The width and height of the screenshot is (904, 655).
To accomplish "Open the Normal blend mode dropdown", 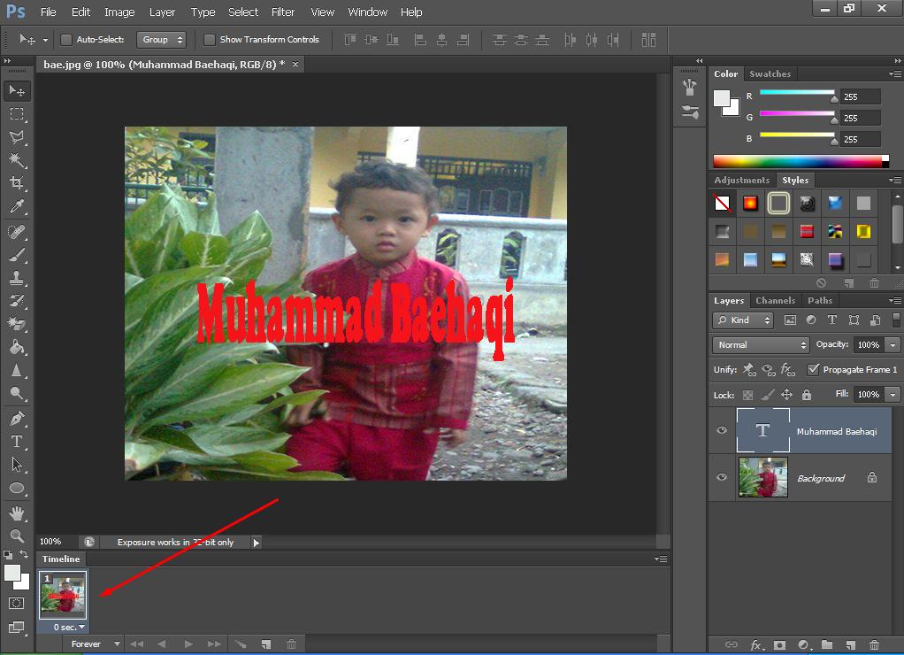I will pos(761,345).
